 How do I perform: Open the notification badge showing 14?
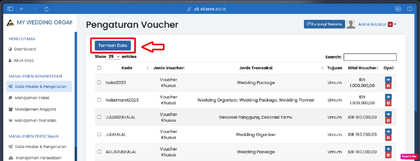click(390, 24)
